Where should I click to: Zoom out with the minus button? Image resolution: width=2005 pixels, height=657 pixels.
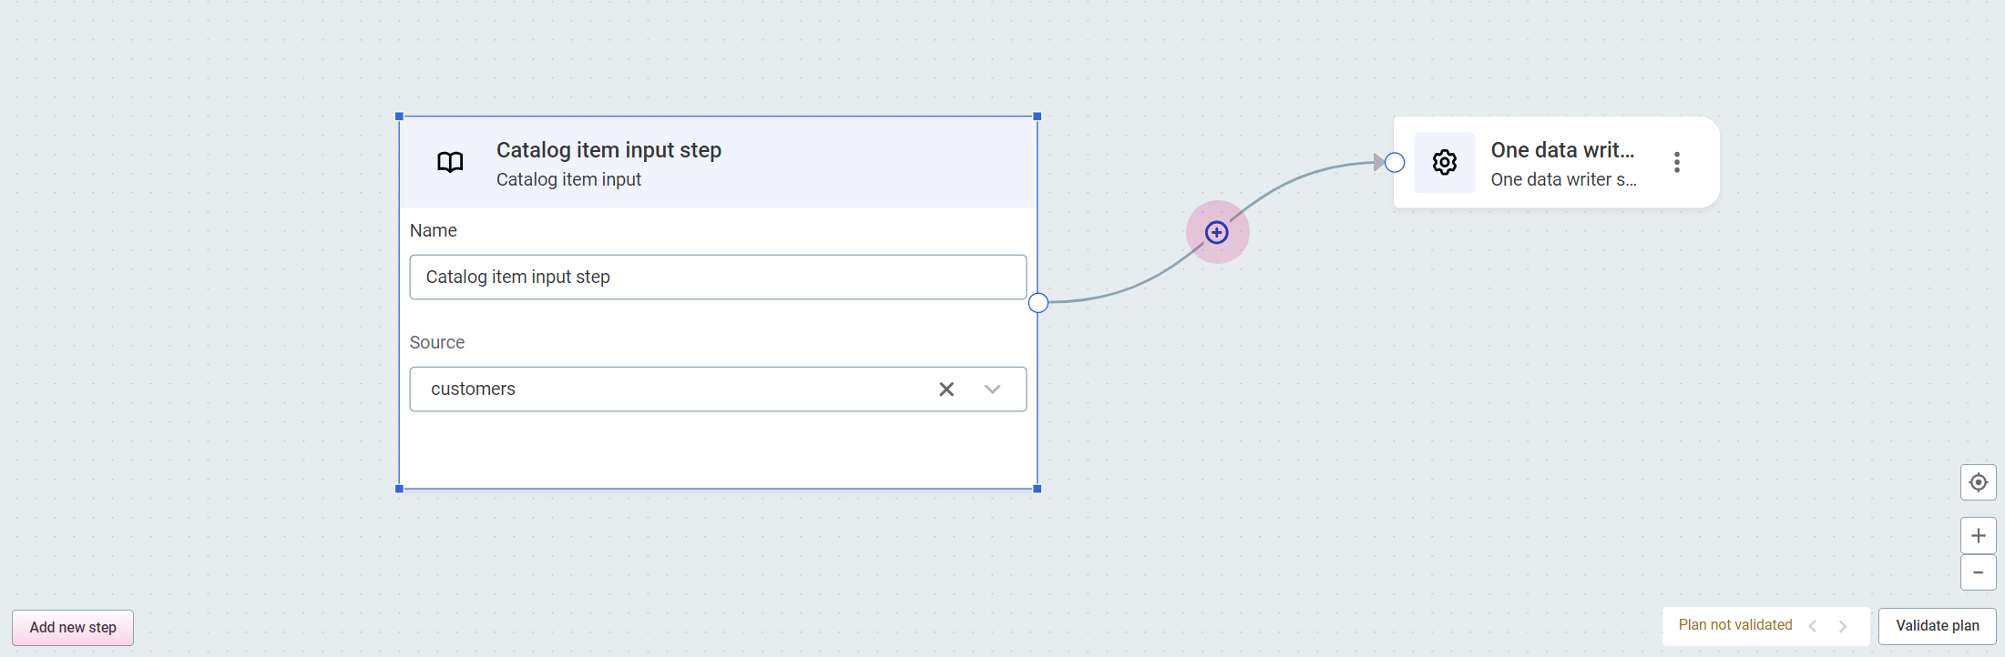point(1978,572)
